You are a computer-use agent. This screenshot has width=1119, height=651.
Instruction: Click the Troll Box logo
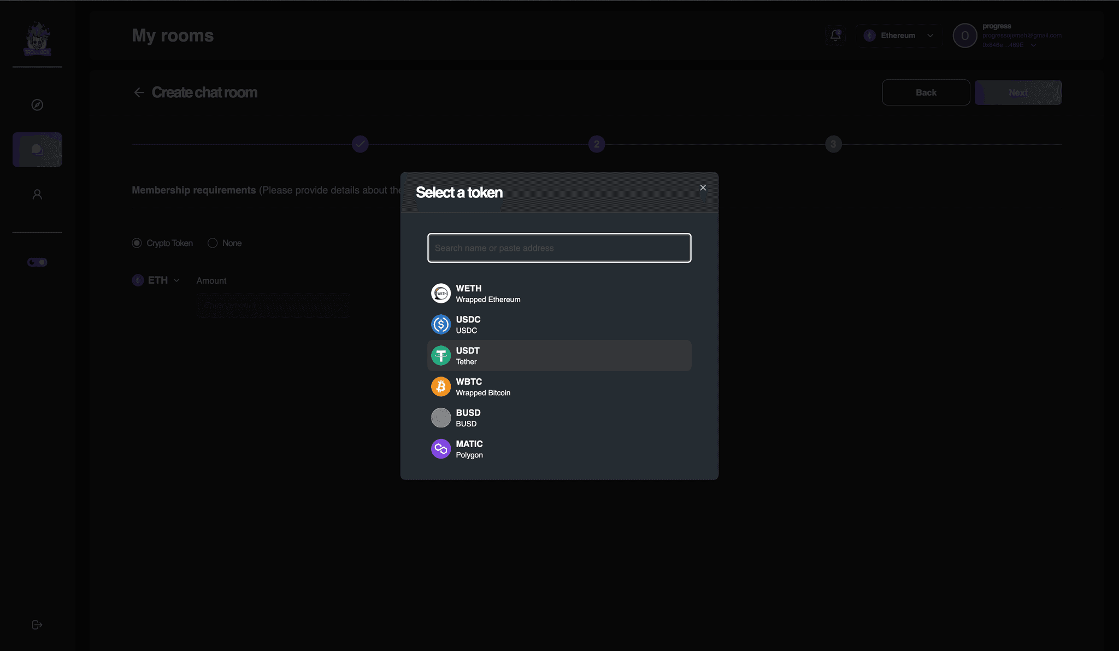37,39
